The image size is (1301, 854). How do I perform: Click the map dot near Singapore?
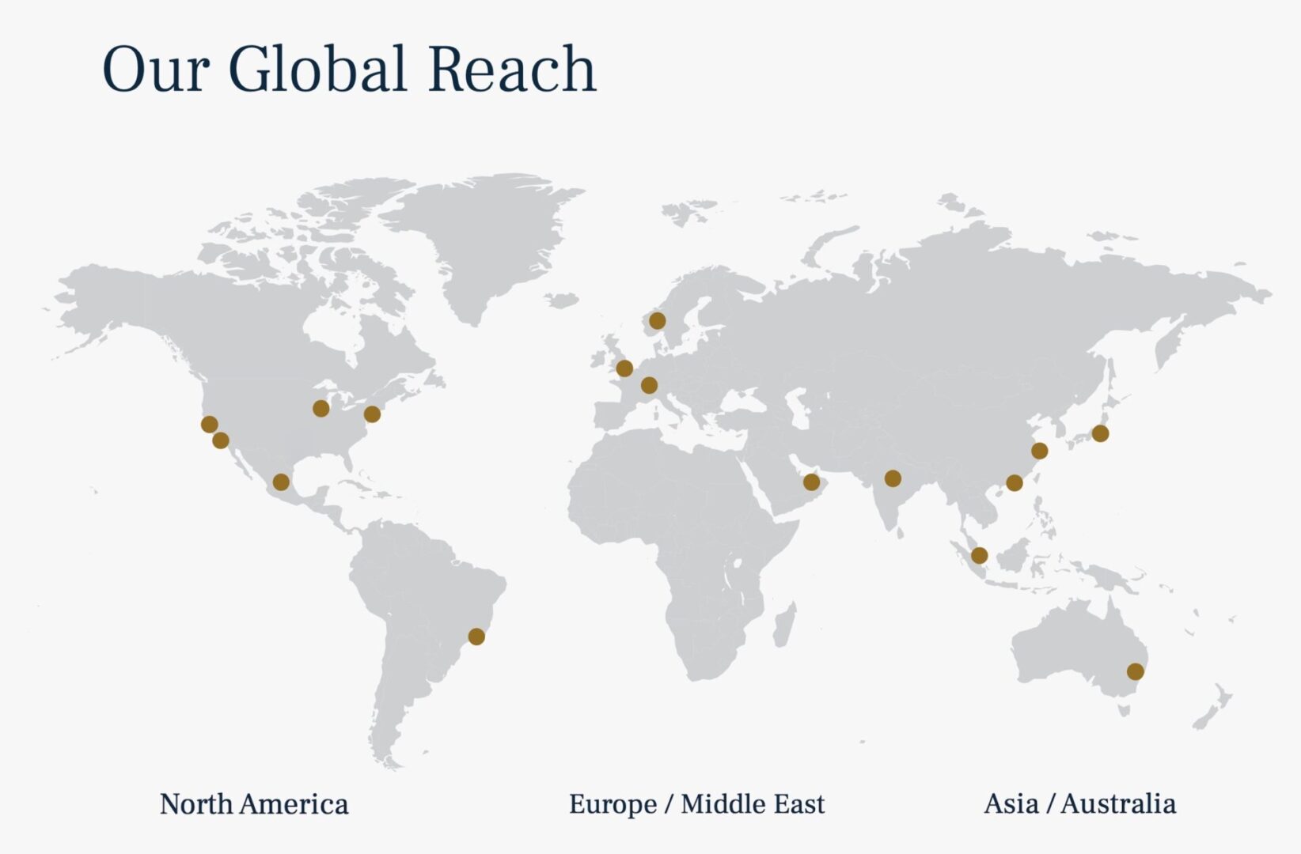979,555
